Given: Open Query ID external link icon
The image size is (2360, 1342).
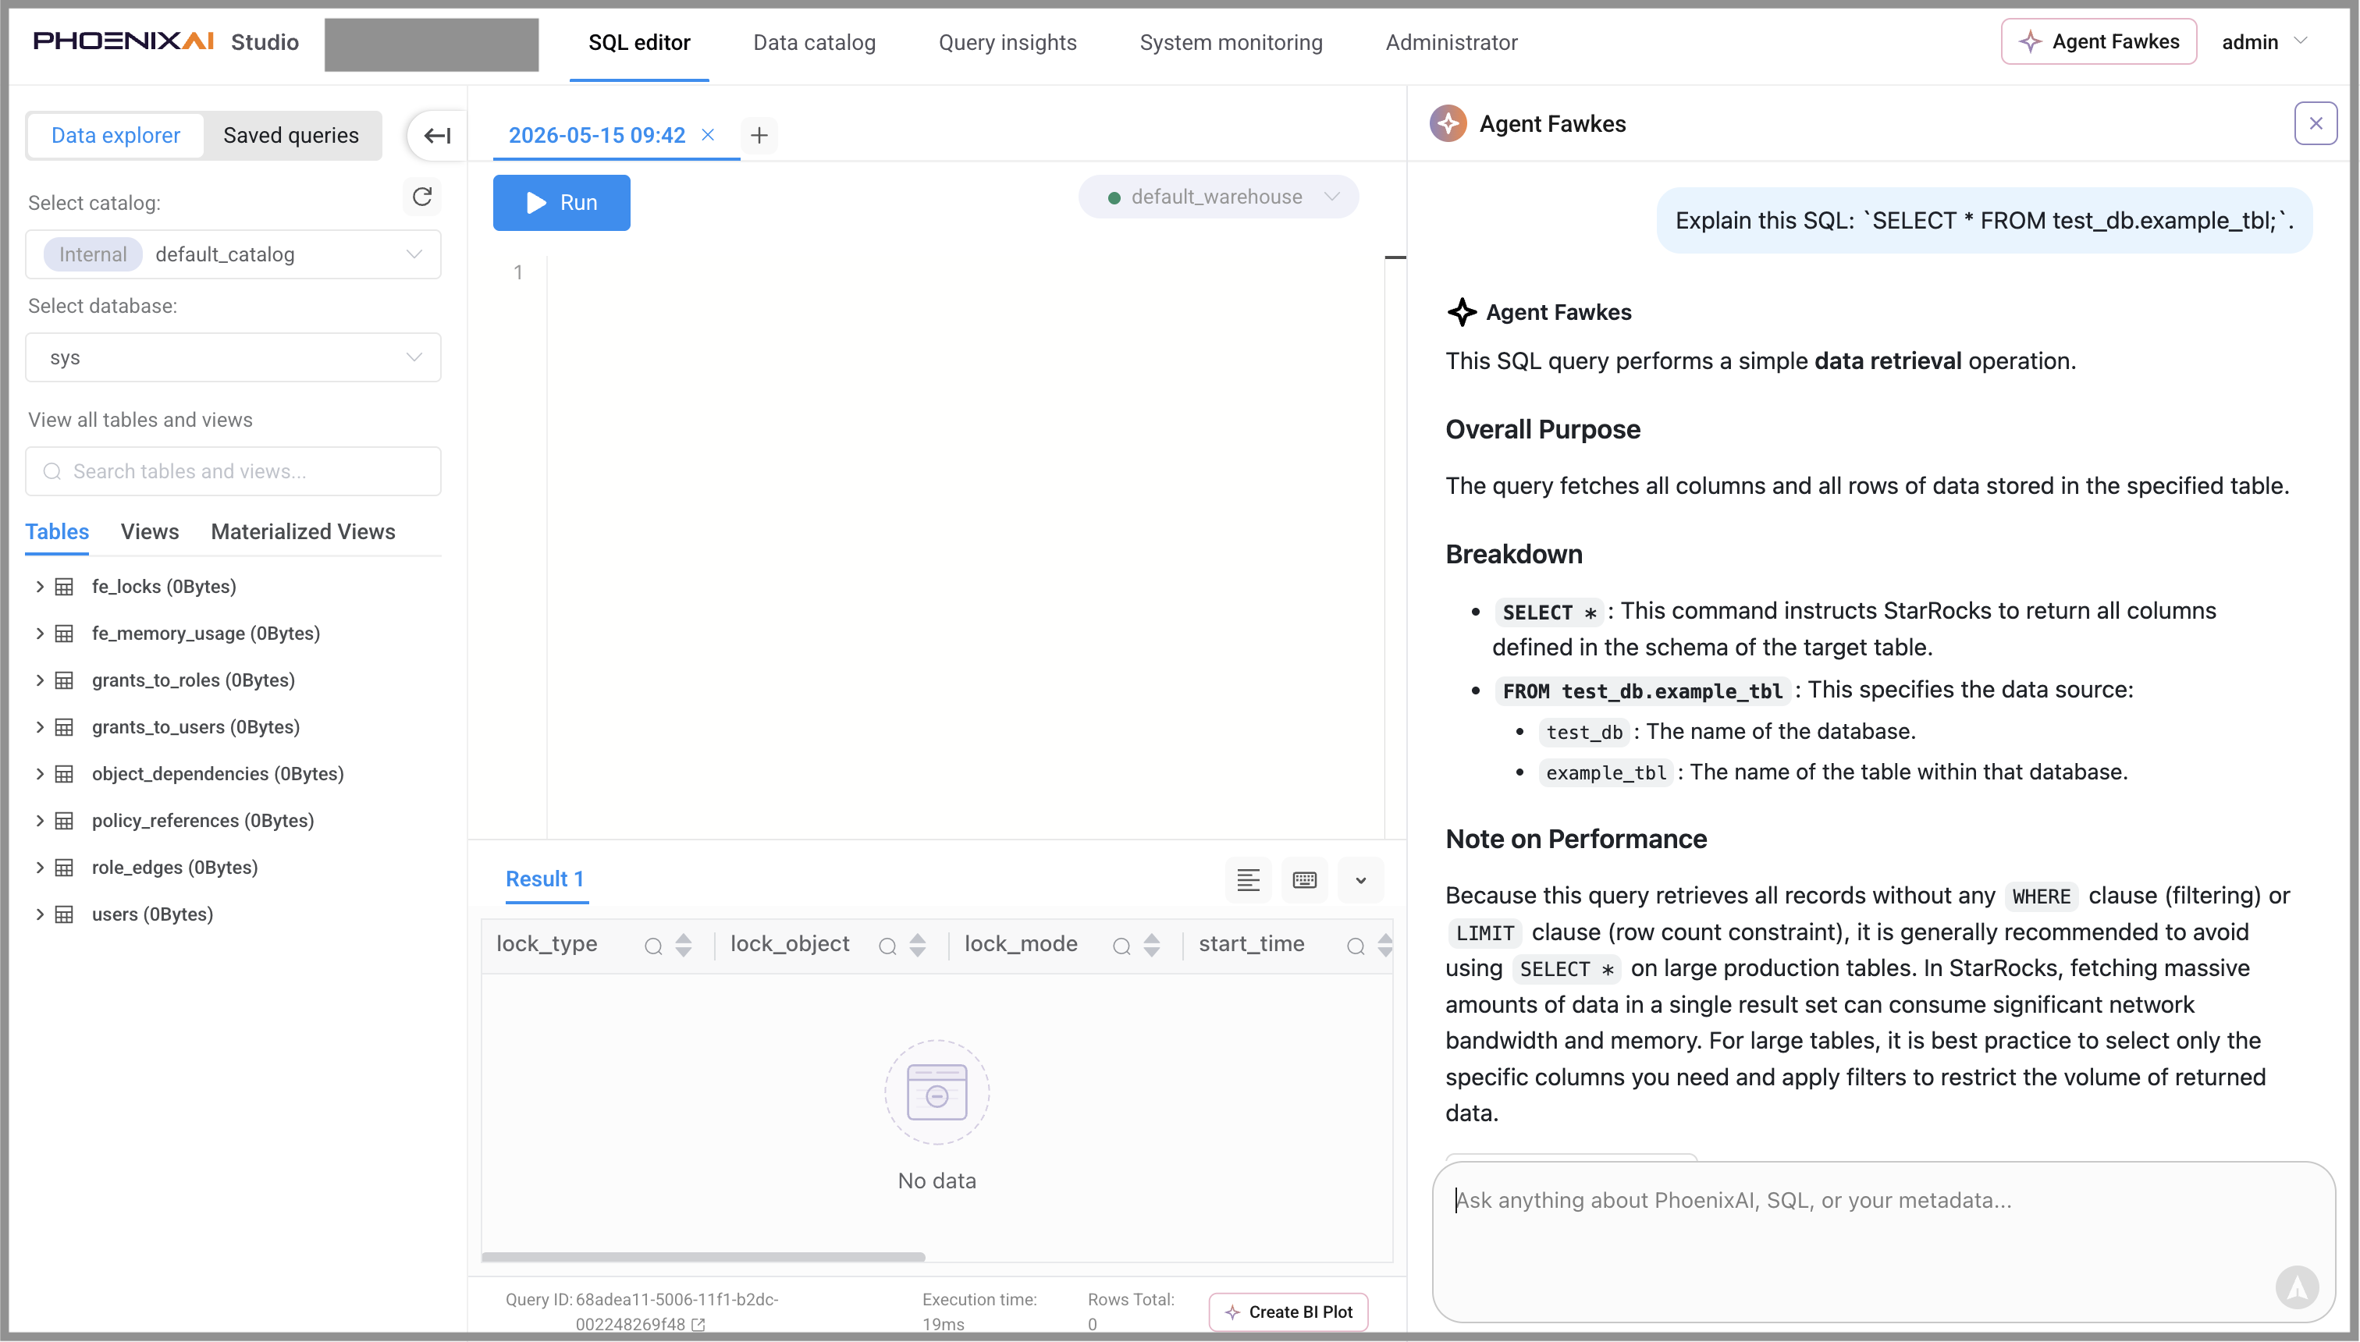Looking at the screenshot, I should click(x=698, y=1325).
